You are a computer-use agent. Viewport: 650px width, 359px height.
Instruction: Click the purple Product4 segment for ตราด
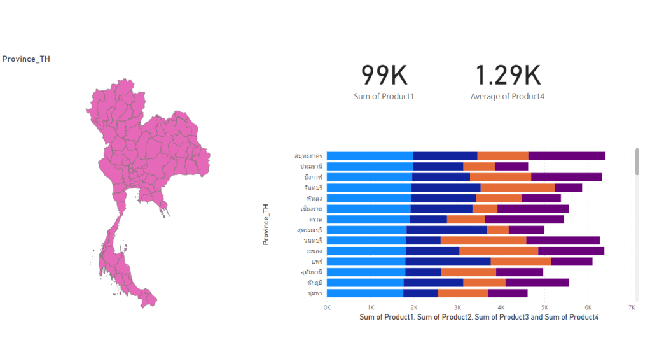coord(524,220)
